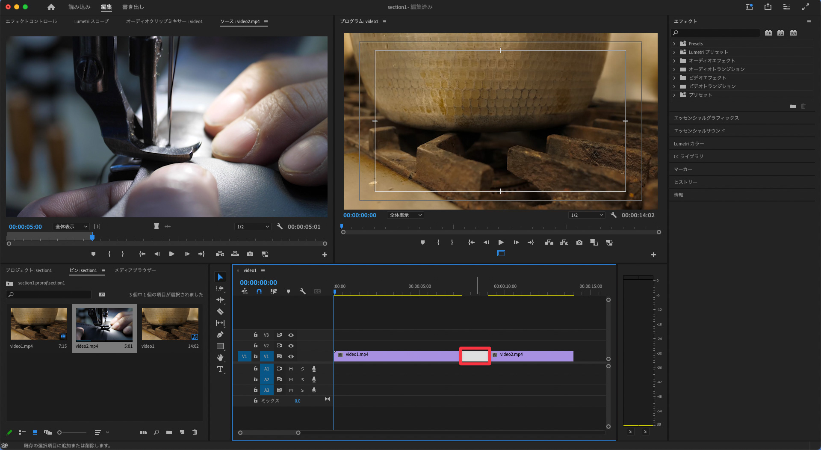Select the Hand tool
Viewport: 821px width, 450px height.
point(220,358)
